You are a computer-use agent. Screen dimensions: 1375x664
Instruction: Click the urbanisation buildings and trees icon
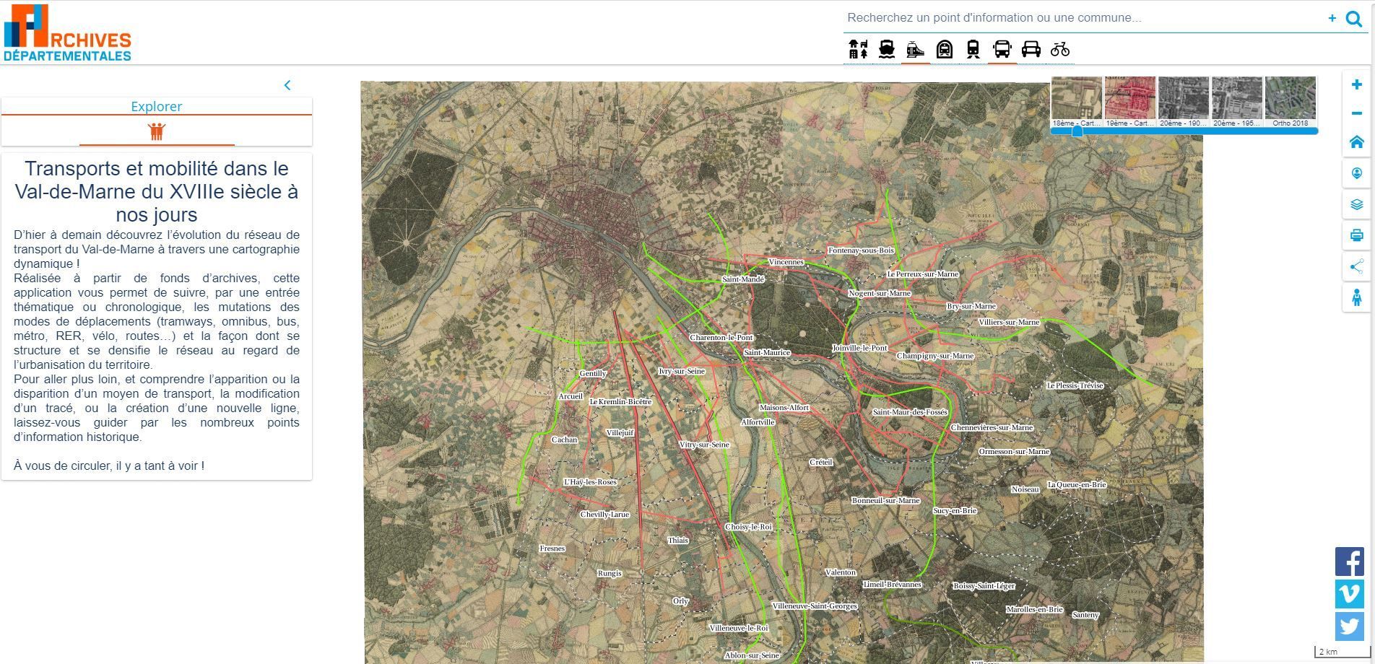coord(858,49)
